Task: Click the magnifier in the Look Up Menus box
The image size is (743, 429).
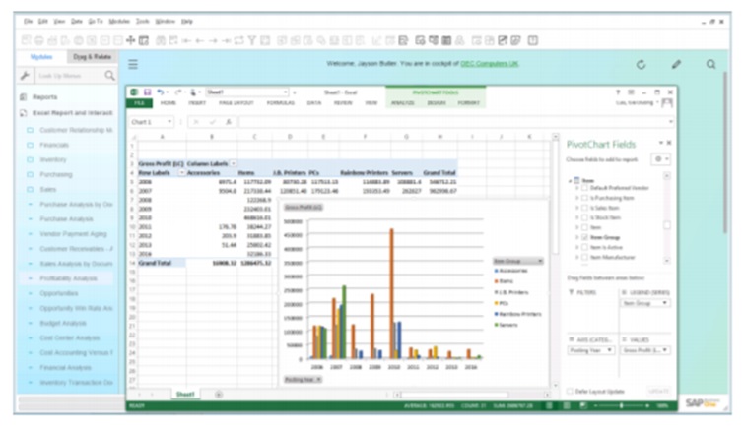Action: click(109, 75)
